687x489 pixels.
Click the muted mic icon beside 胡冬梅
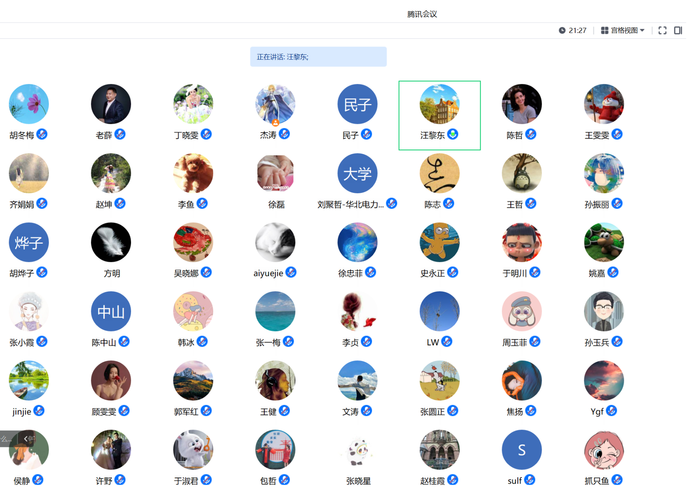[x=42, y=135]
